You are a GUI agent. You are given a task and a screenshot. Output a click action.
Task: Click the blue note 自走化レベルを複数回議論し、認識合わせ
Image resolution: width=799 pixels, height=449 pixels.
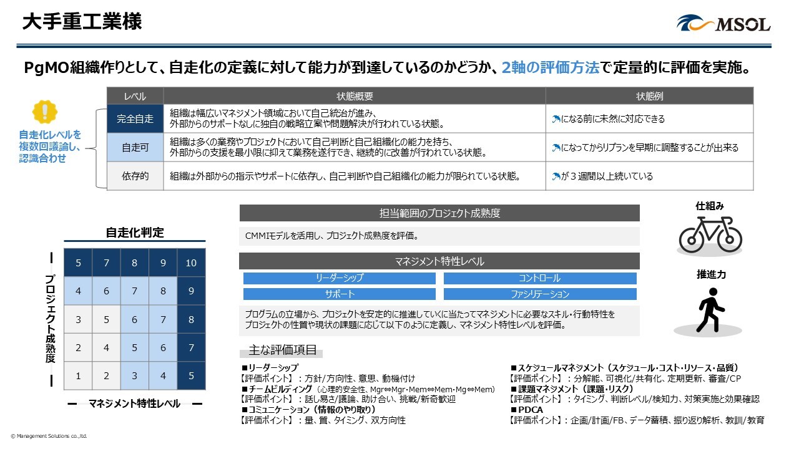point(50,147)
